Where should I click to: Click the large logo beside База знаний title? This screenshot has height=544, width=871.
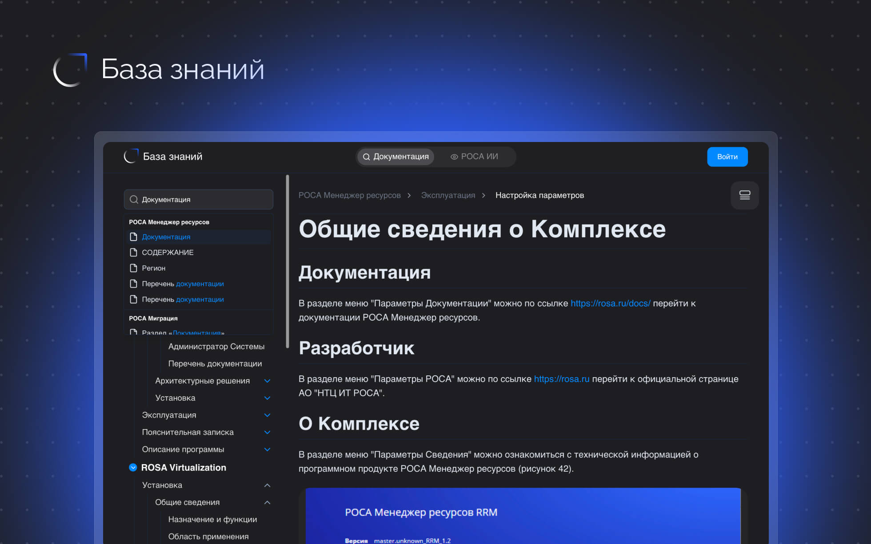[70, 70]
